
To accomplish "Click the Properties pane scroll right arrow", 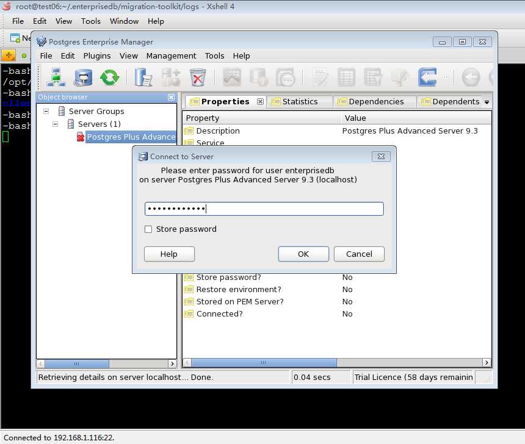I will (x=487, y=362).
